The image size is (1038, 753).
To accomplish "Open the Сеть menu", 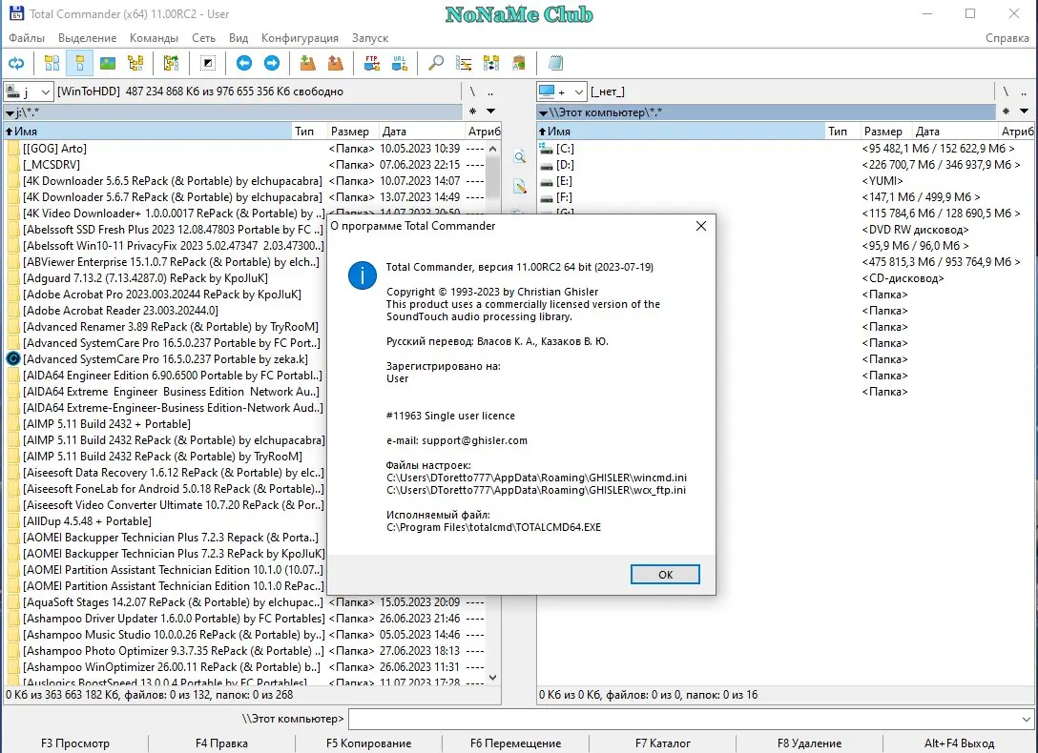I will pyautogui.click(x=203, y=38).
